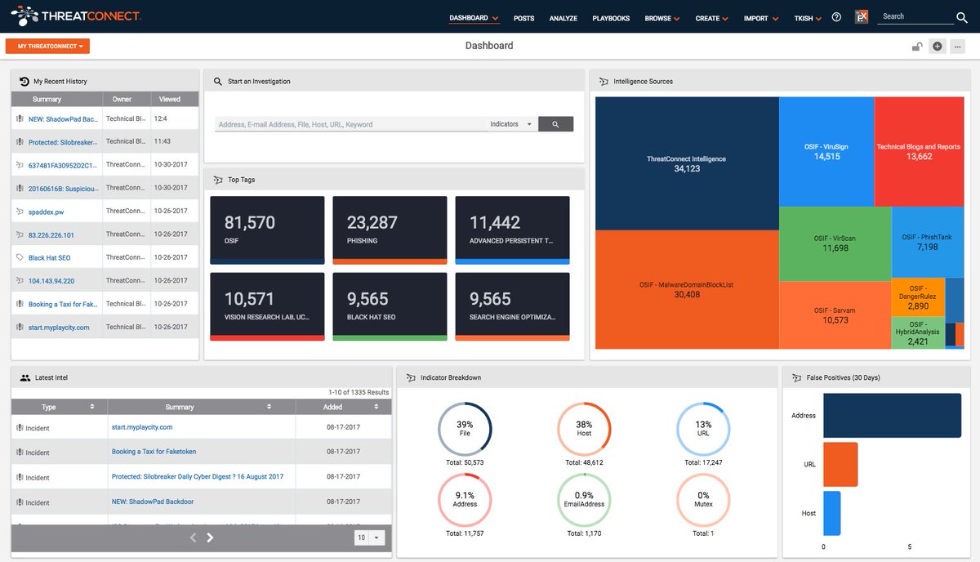This screenshot has height=562, width=980.
Task: Select the File segment donut chart
Action: click(465, 428)
